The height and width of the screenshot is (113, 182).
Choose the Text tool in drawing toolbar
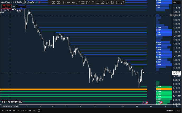pyautogui.click(x=93, y=2)
